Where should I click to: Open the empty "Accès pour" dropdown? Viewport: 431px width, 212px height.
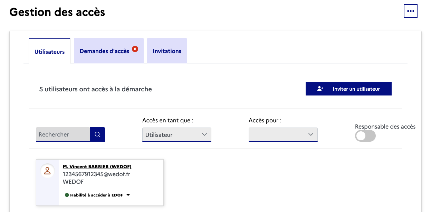coord(283,134)
